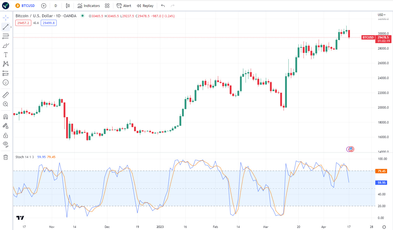
Task: Click the BTCUSD price scale label
Action: click(368, 37)
